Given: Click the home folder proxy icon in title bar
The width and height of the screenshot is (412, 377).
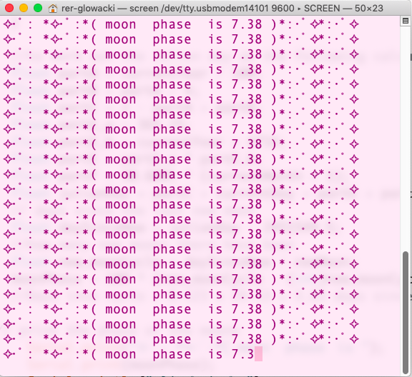Looking at the screenshot, I should coord(53,9).
